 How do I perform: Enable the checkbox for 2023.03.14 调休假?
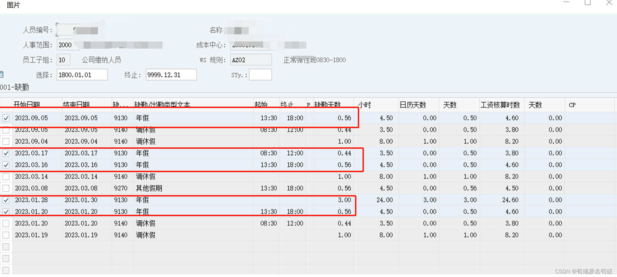[6, 176]
